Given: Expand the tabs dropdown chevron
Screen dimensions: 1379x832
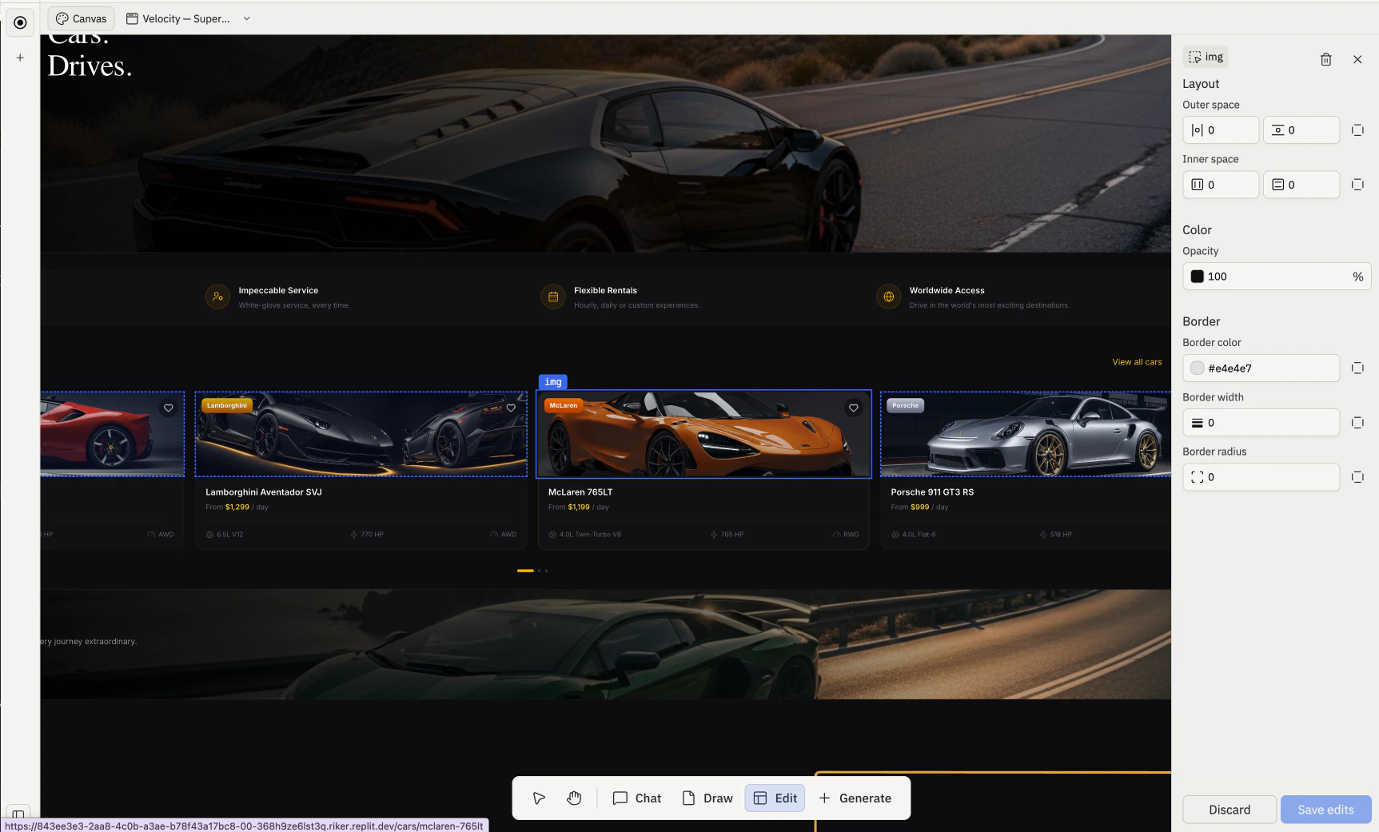Looking at the screenshot, I should pyautogui.click(x=247, y=18).
